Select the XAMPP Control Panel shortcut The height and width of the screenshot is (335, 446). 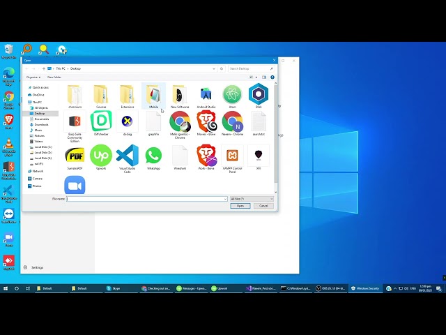(x=232, y=158)
